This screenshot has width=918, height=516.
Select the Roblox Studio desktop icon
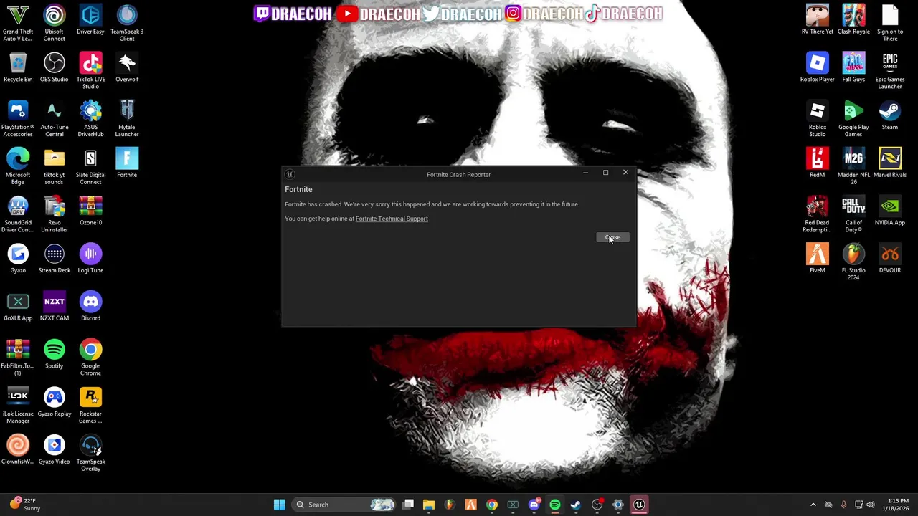point(818,118)
